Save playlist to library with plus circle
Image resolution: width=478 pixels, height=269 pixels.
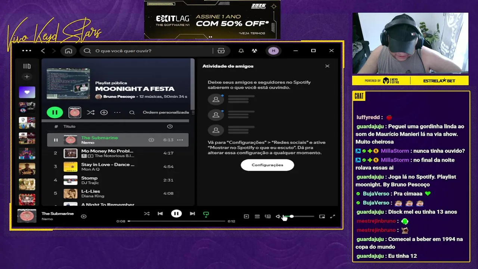coord(104,112)
